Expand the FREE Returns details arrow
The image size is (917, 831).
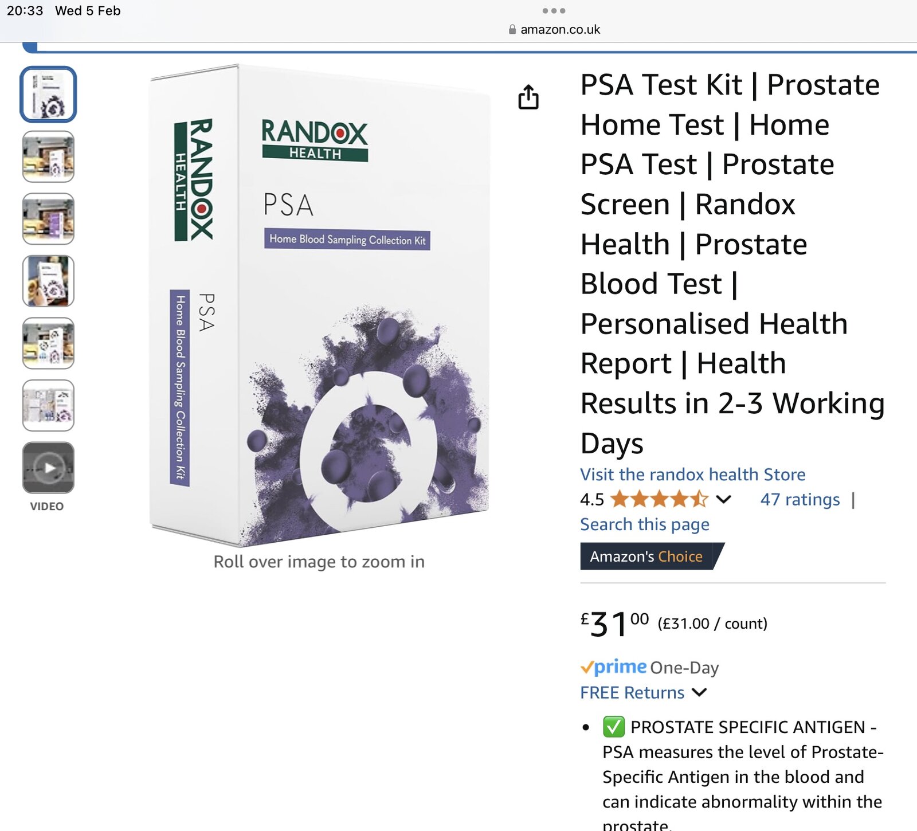(699, 692)
